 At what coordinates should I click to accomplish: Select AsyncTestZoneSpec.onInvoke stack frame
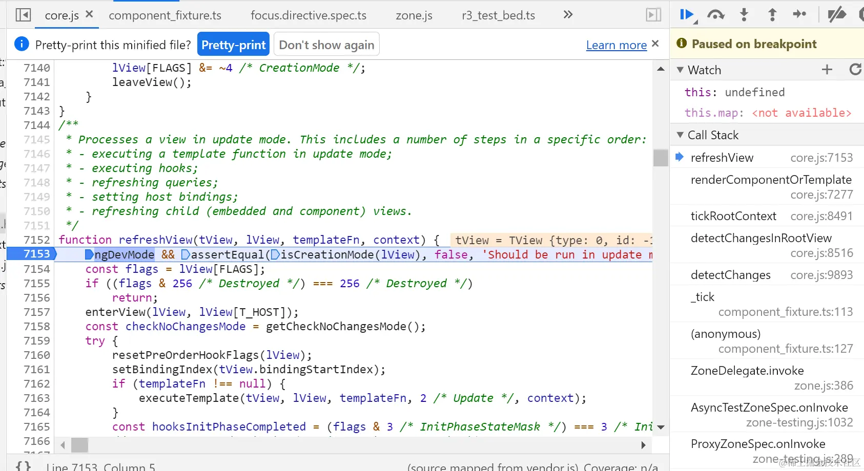click(767, 415)
